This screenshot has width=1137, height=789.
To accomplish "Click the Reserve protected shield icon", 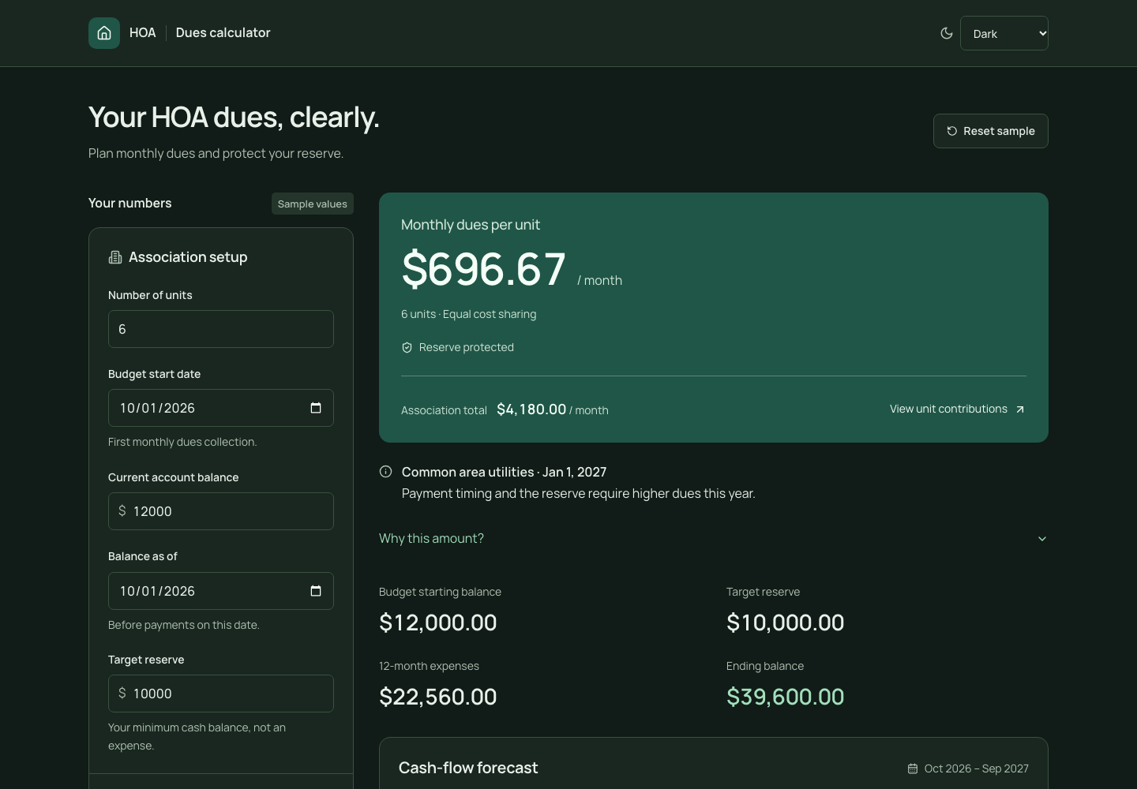I will click(x=407, y=347).
